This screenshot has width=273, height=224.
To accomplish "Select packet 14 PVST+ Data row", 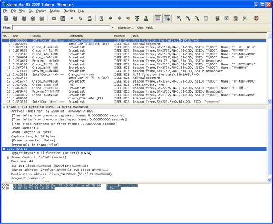I will tap(134, 85).
